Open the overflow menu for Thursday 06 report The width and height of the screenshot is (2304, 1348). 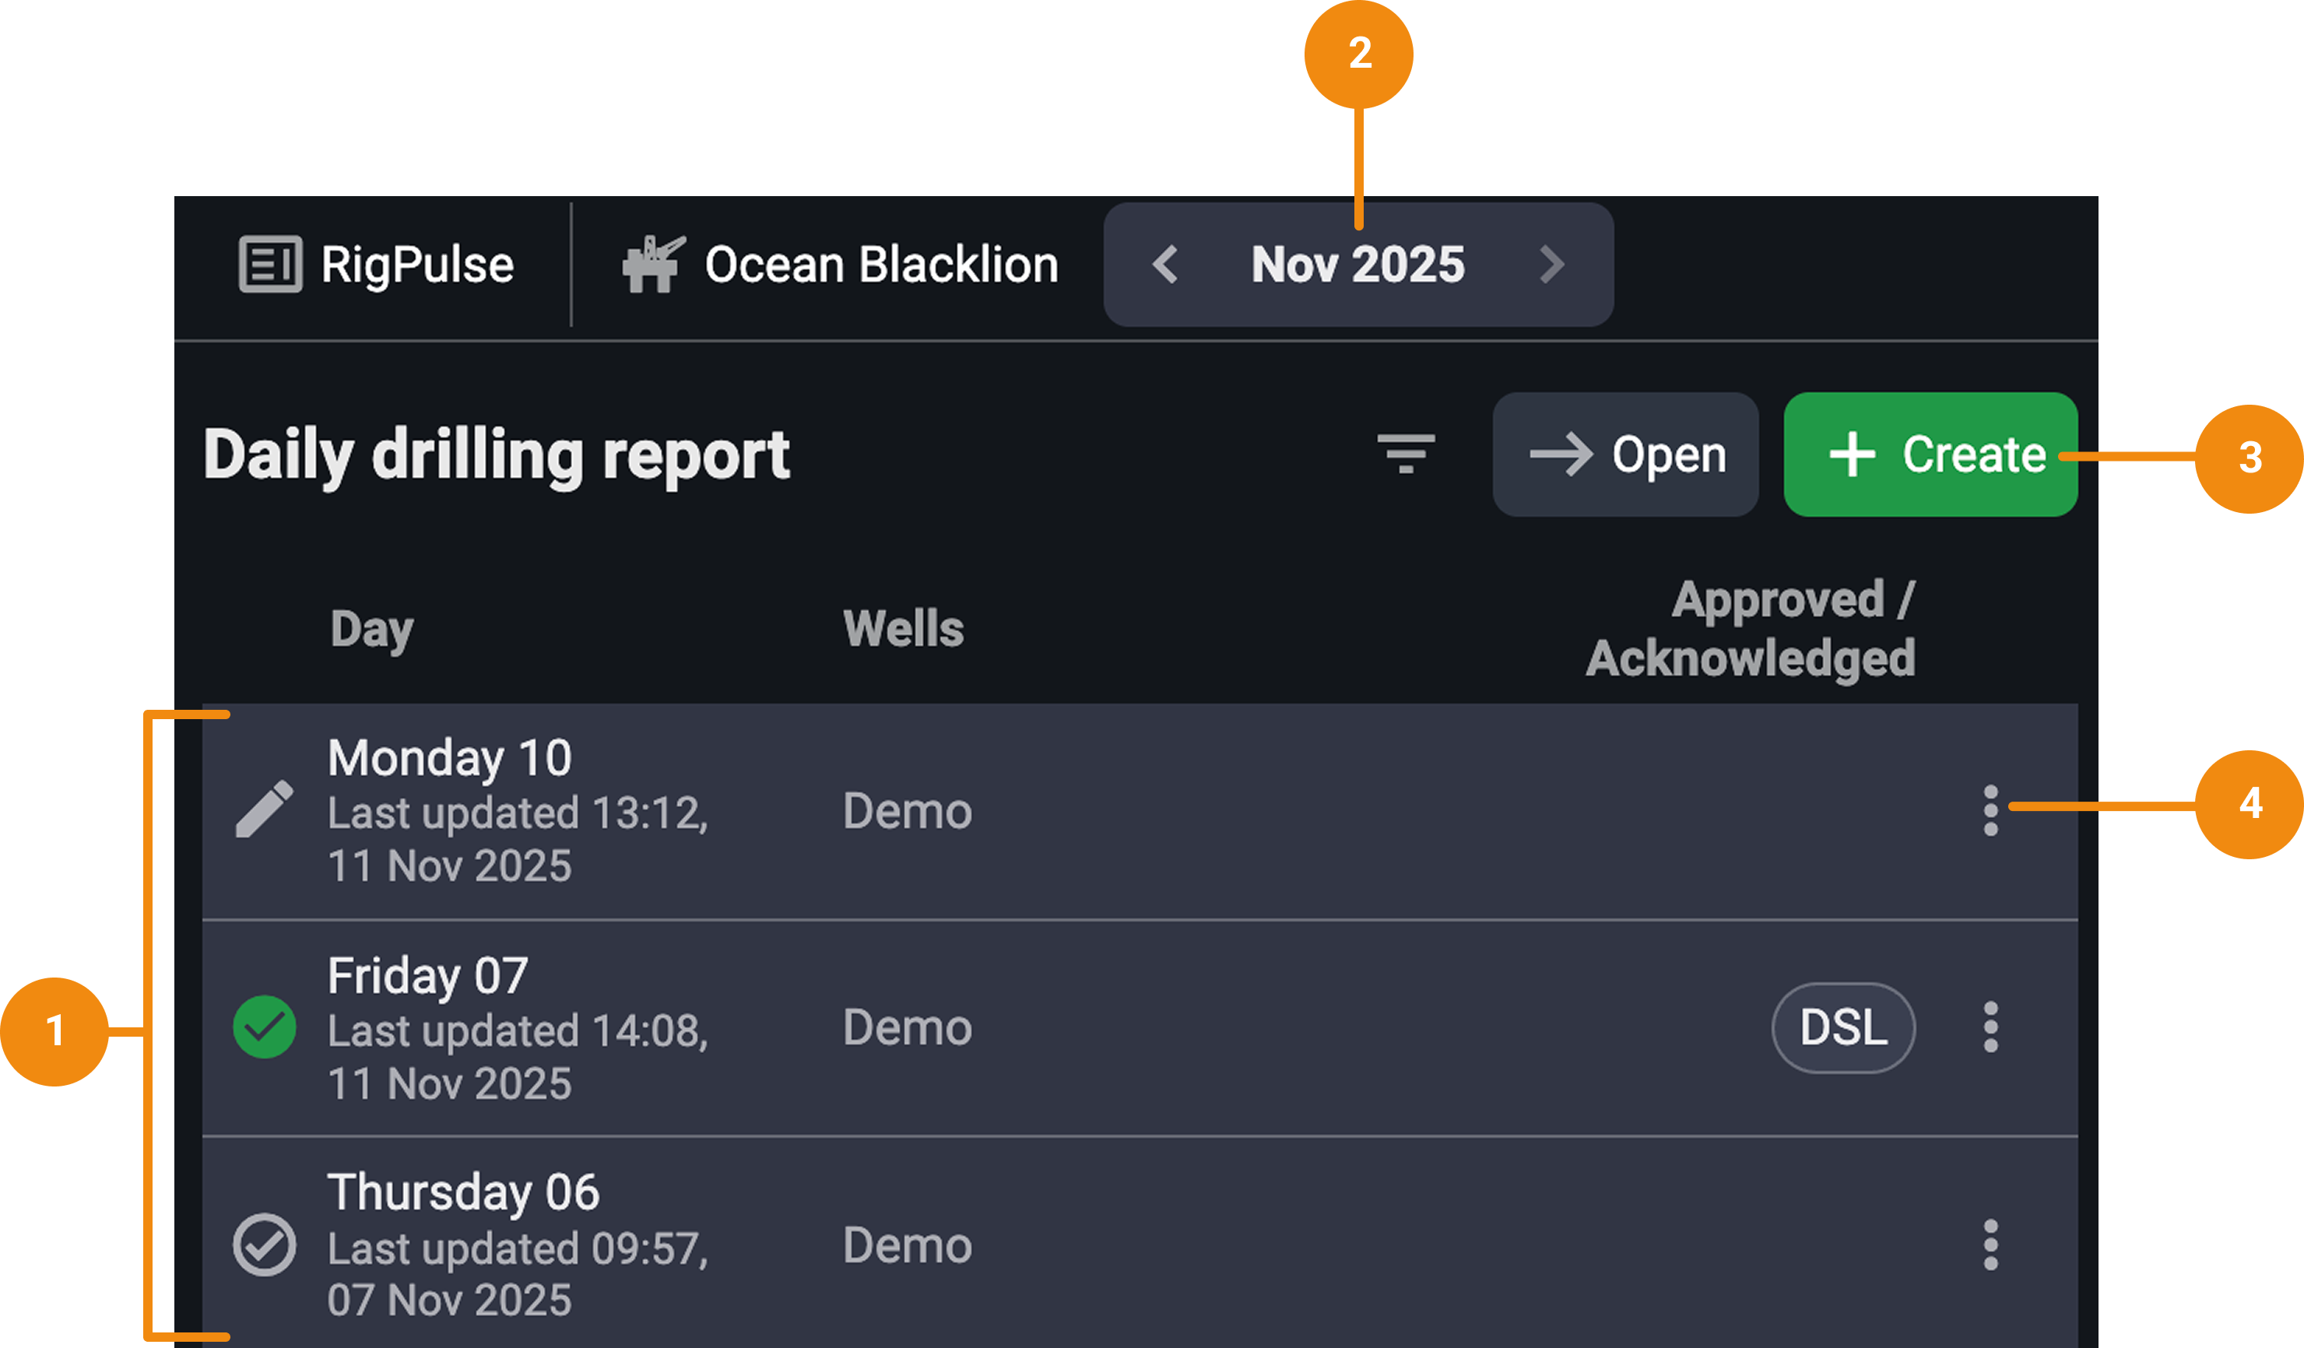(x=1991, y=1244)
